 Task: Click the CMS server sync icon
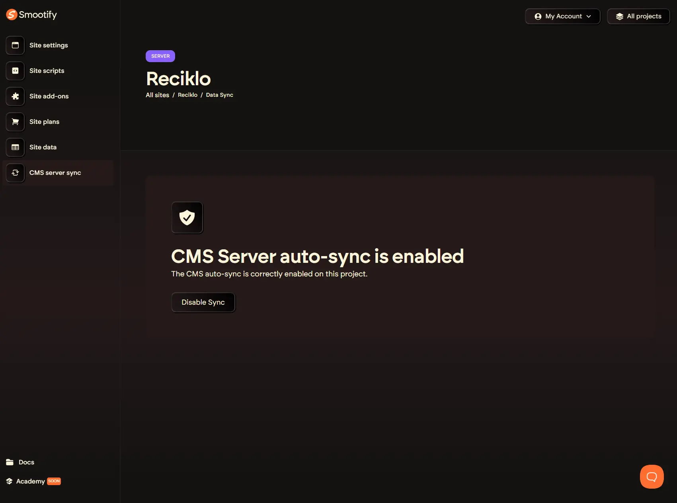pos(15,173)
